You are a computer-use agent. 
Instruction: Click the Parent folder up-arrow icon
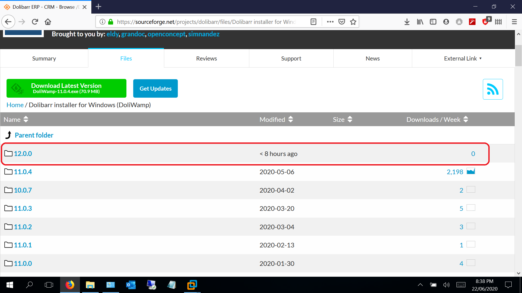[x=9, y=135]
